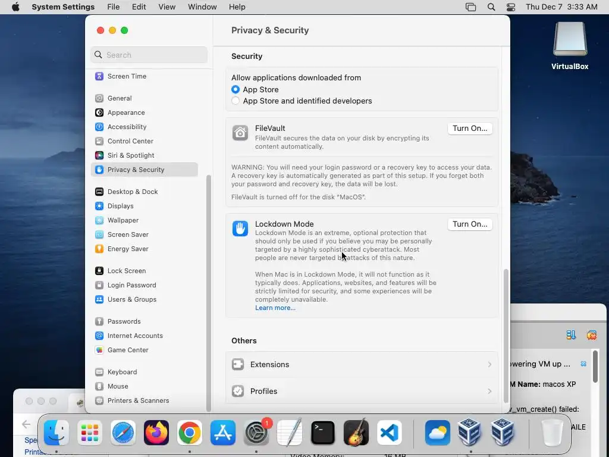609x457 pixels.
Task: Open the View menu
Action: (167, 7)
